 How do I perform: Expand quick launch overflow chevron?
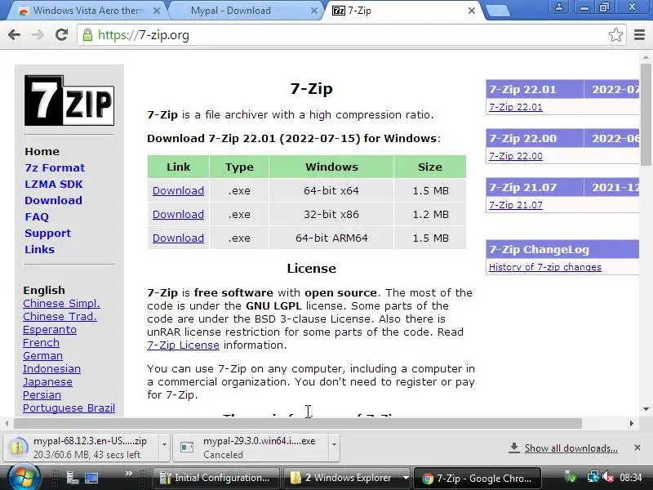[129, 474]
